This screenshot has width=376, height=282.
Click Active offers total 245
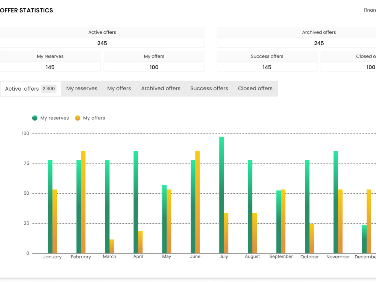tap(102, 43)
